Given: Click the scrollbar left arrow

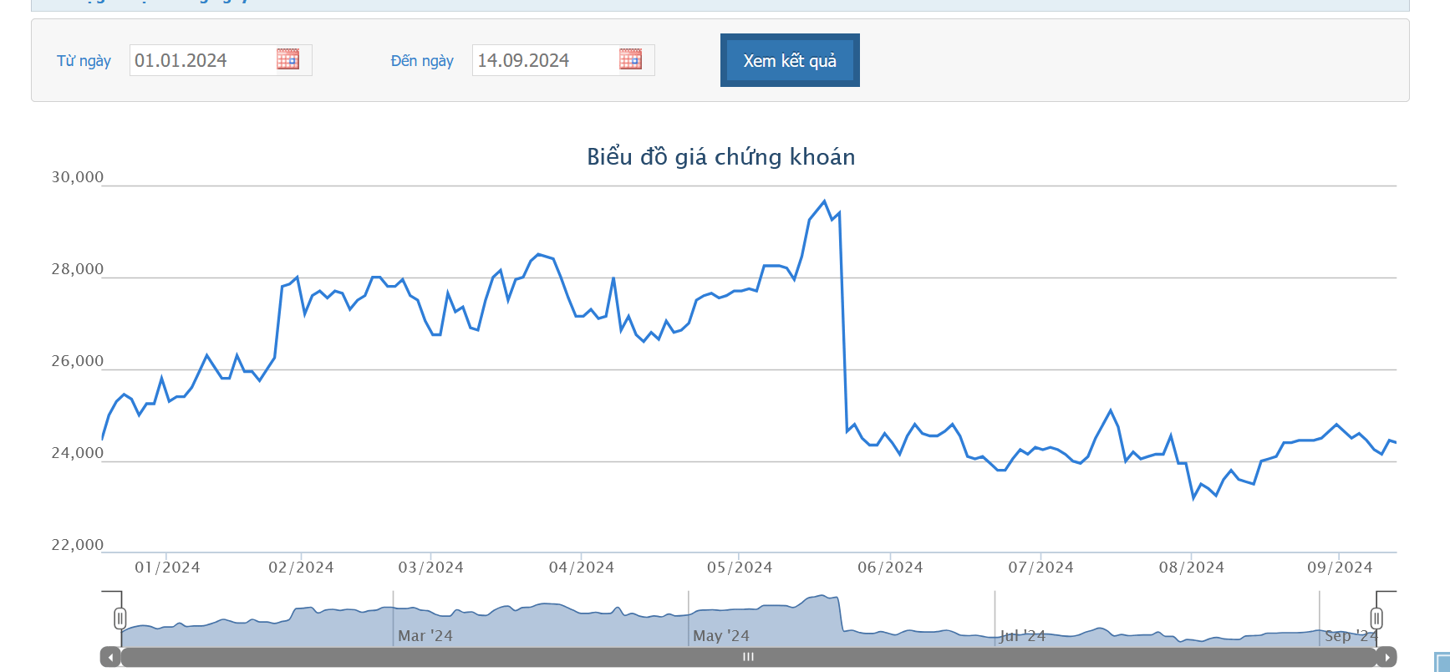Looking at the screenshot, I should [110, 657].
